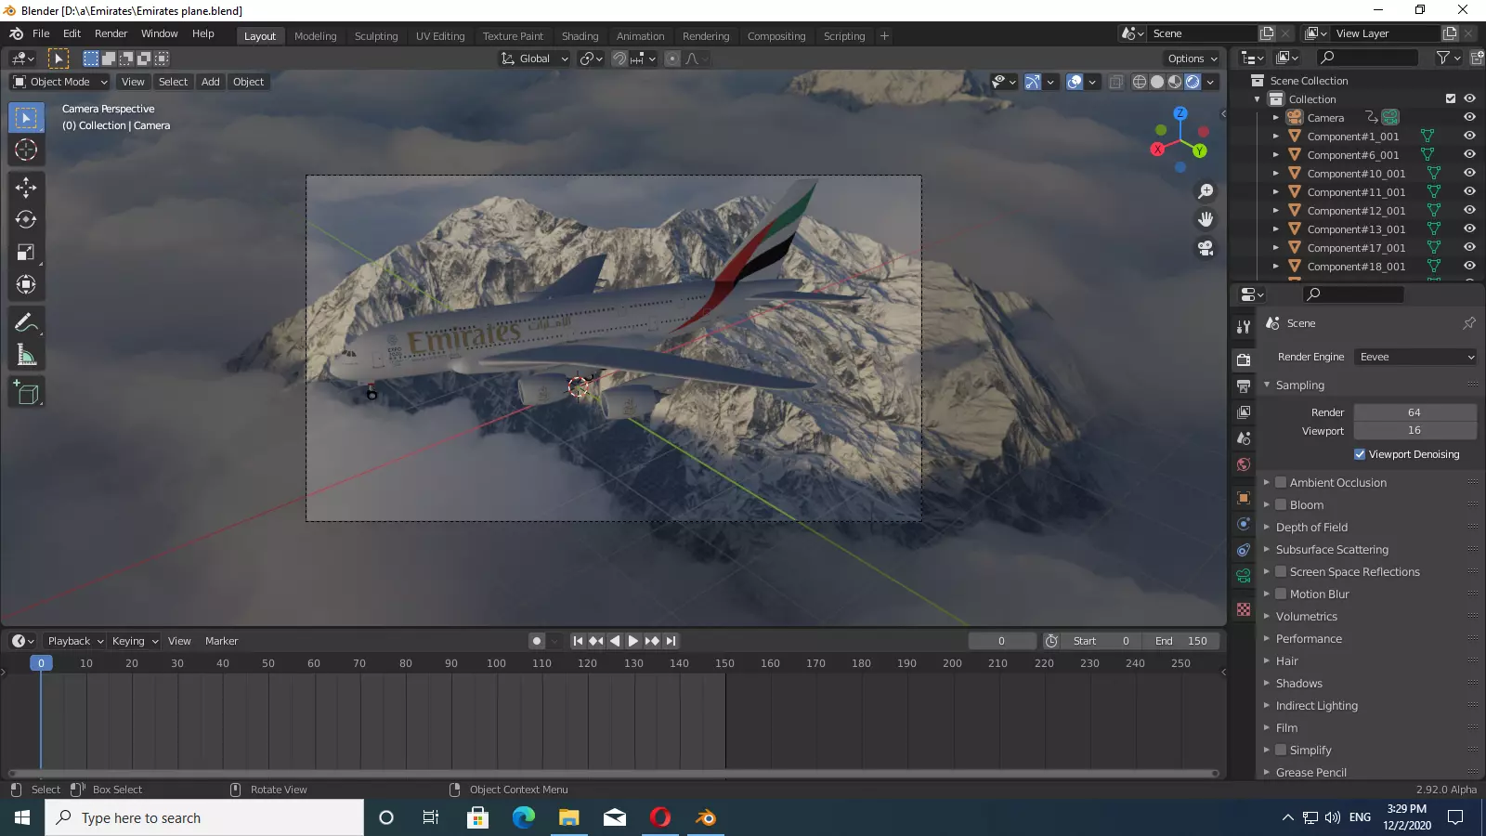The height and width of the screenshot is (836, 1486).
Task: Hide Component#13_001 in the viewport
Action: (x=1469, y=229)
